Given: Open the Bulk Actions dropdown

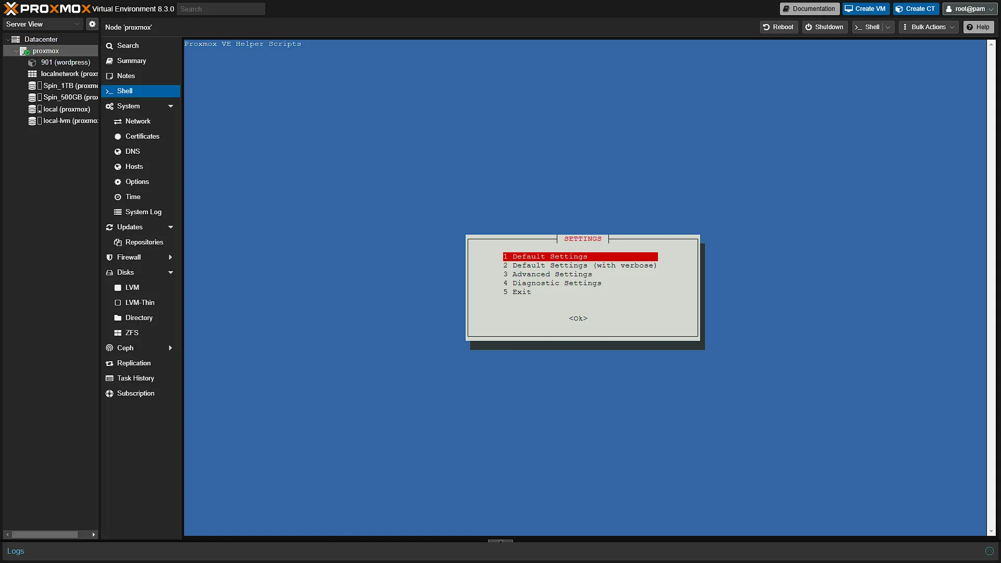Looking at the screenshot, I should click(x=929, y=27).
